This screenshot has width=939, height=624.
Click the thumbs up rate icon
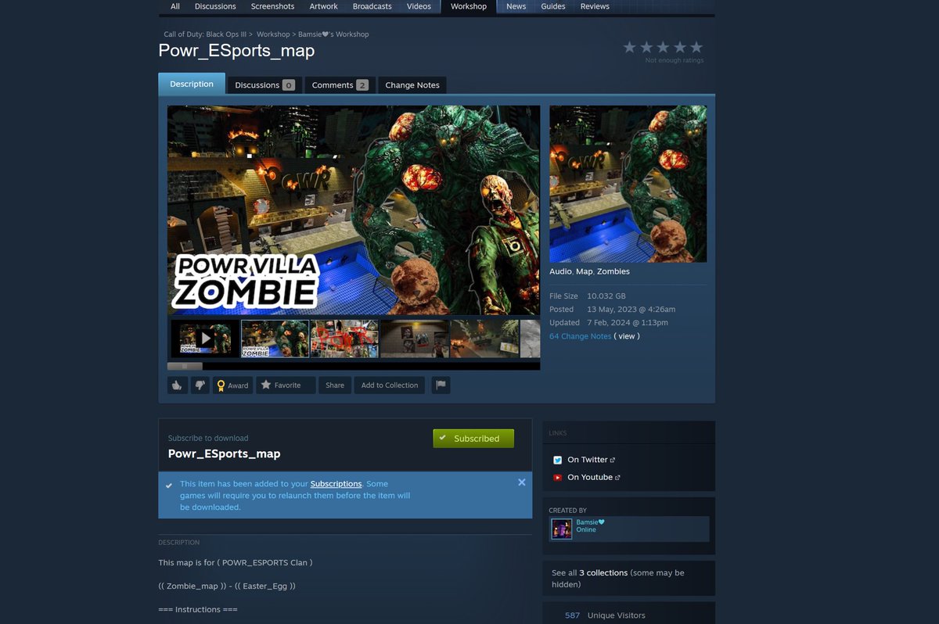(177, 385)
